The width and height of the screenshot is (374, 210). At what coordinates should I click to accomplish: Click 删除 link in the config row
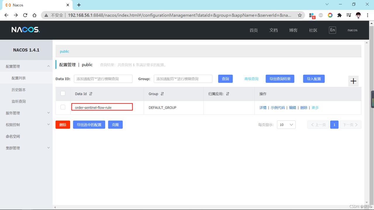(304, 108)
